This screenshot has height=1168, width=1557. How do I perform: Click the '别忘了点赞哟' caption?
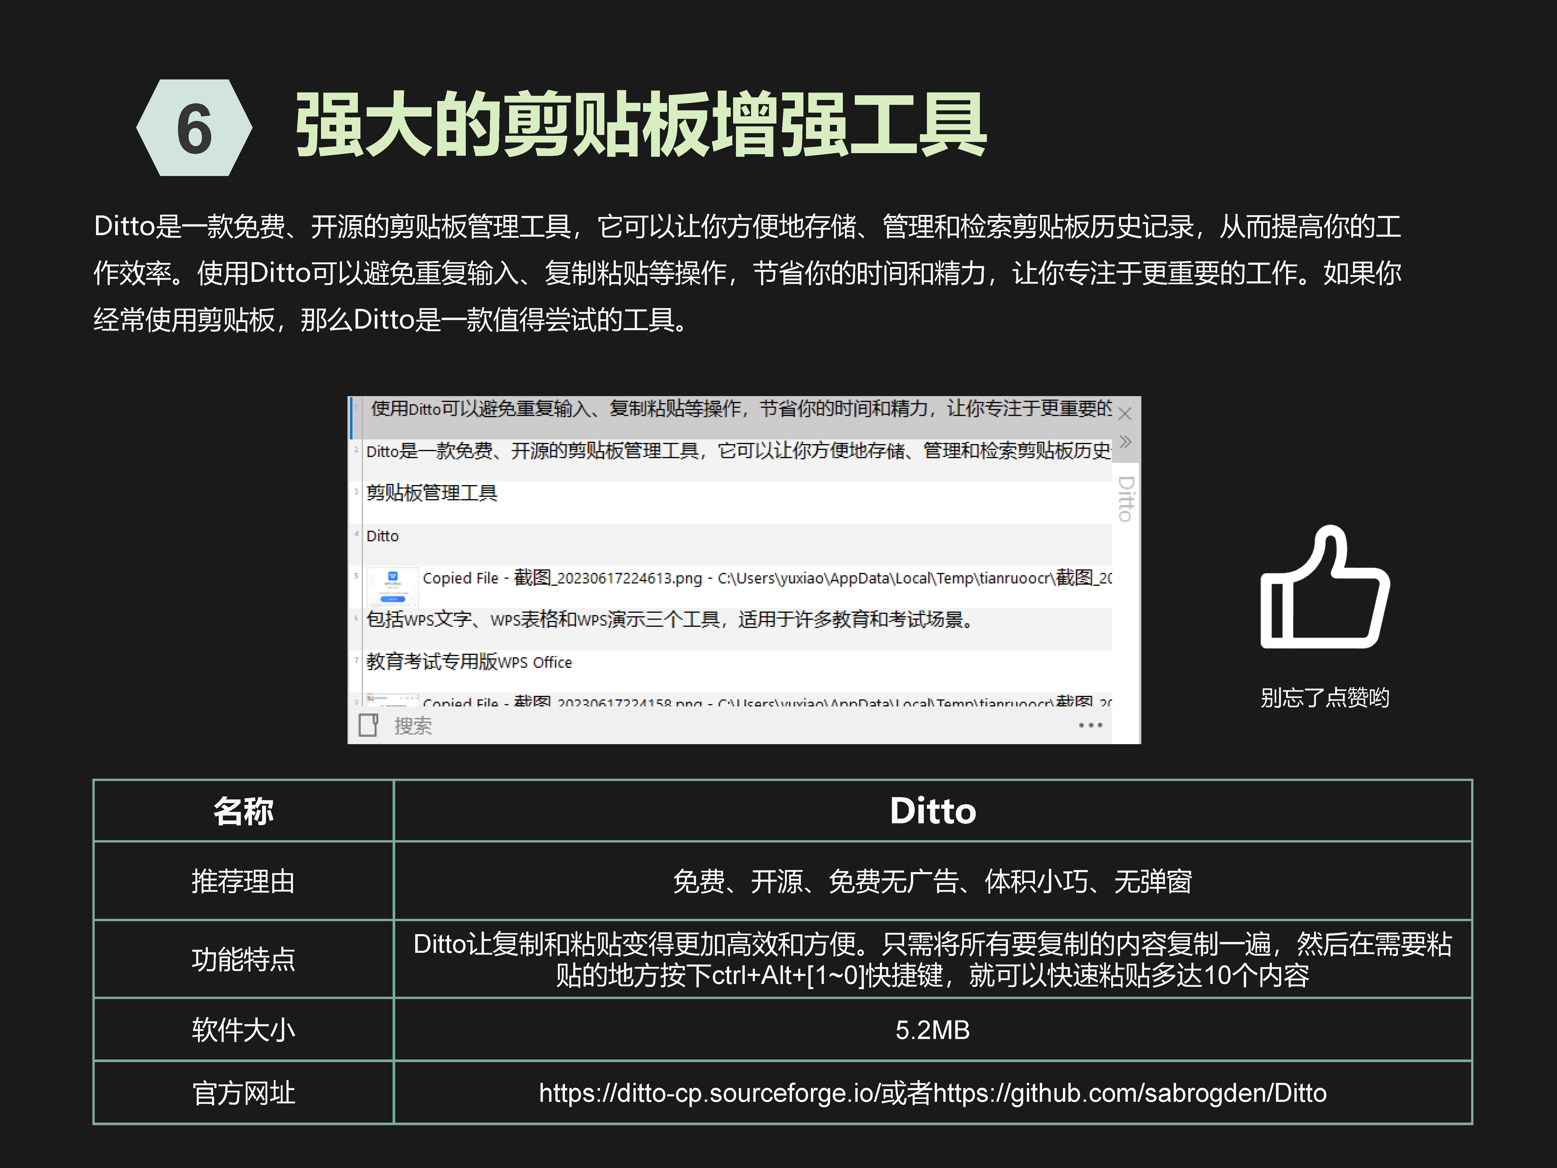coord(1325,698)
